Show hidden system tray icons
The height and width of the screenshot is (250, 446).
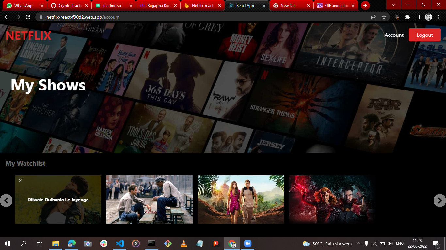(x=358, y=243)
